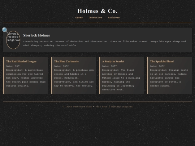Click the Sherlock Holmes name heading
Viewport: 195px width, 146px height.
(36, 35)
